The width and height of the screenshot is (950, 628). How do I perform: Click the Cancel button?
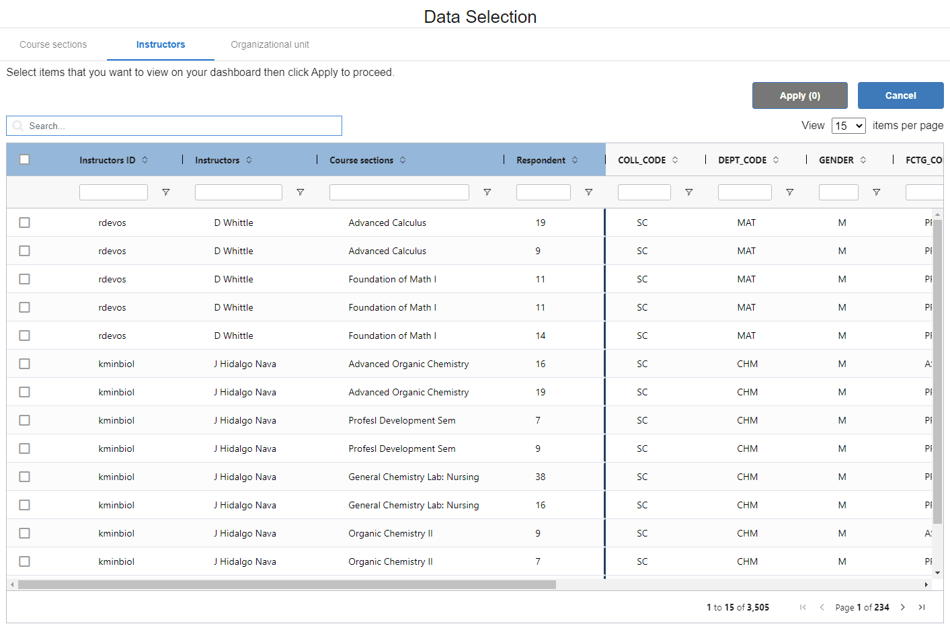pyautogui.click(x=901, y=95)
